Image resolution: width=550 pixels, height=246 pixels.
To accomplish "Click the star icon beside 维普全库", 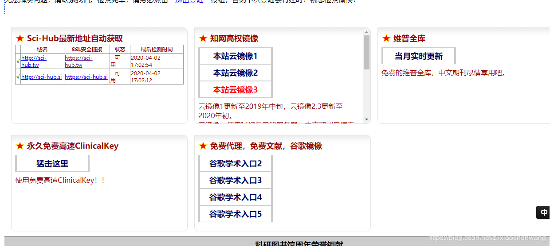I will [386, 38].
